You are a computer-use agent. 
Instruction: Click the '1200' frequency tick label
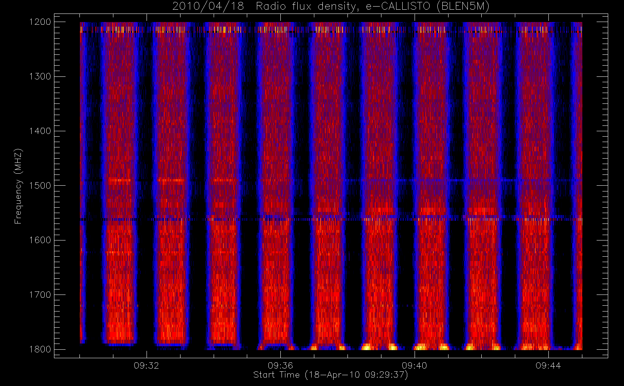40,22
